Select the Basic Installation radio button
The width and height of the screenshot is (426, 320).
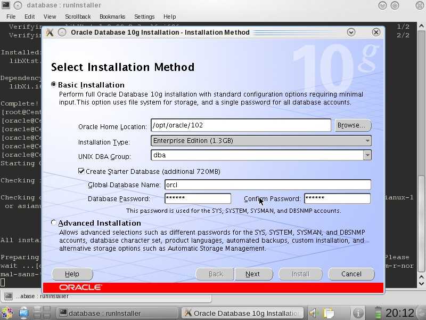pos(54,85)
